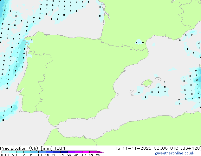
Task: Click the 1–2 mm legend color box
Action: [20, 152]
